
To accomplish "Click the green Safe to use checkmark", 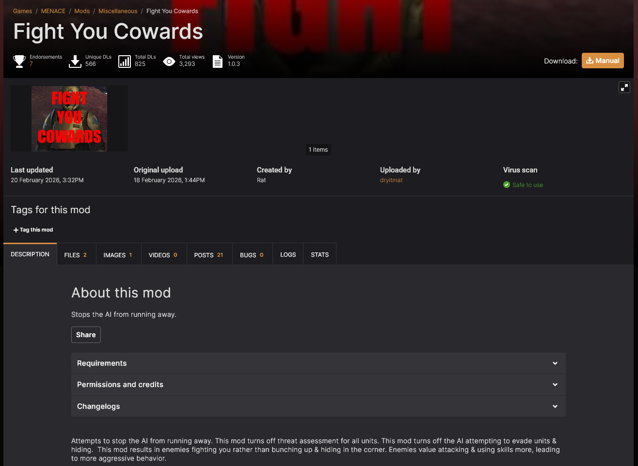I will point(507,185).
